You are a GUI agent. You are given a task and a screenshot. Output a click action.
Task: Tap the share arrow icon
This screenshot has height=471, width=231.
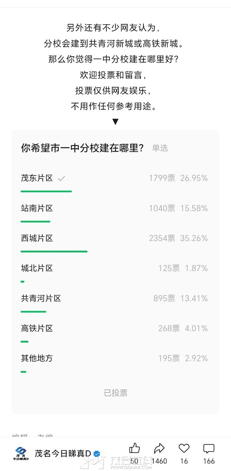(159, 448)
